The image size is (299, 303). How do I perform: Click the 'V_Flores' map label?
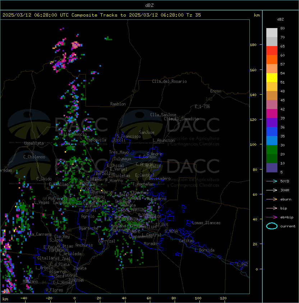click(54, 290)
